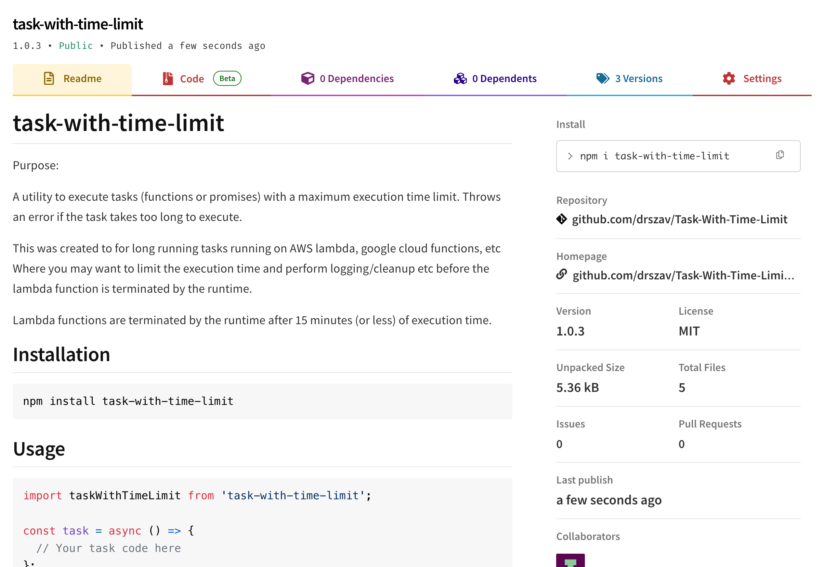Click the Installation heading
Viewport: 838px width, 567px height.
pyautogui.click(x=61, y=354)
